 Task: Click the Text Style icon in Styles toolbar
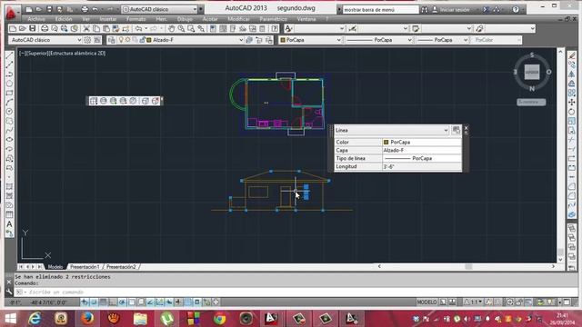(288, 28)
